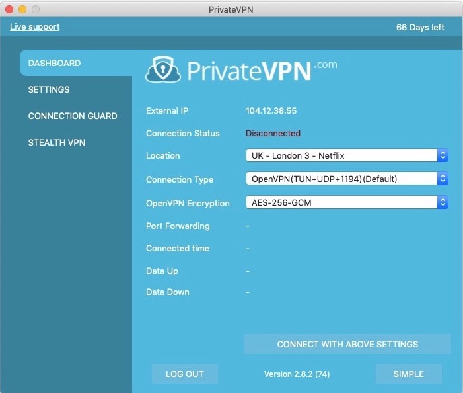Open the Connection Type dropdown
Viewport: 463px width, 393px height.
click(347, 179)
